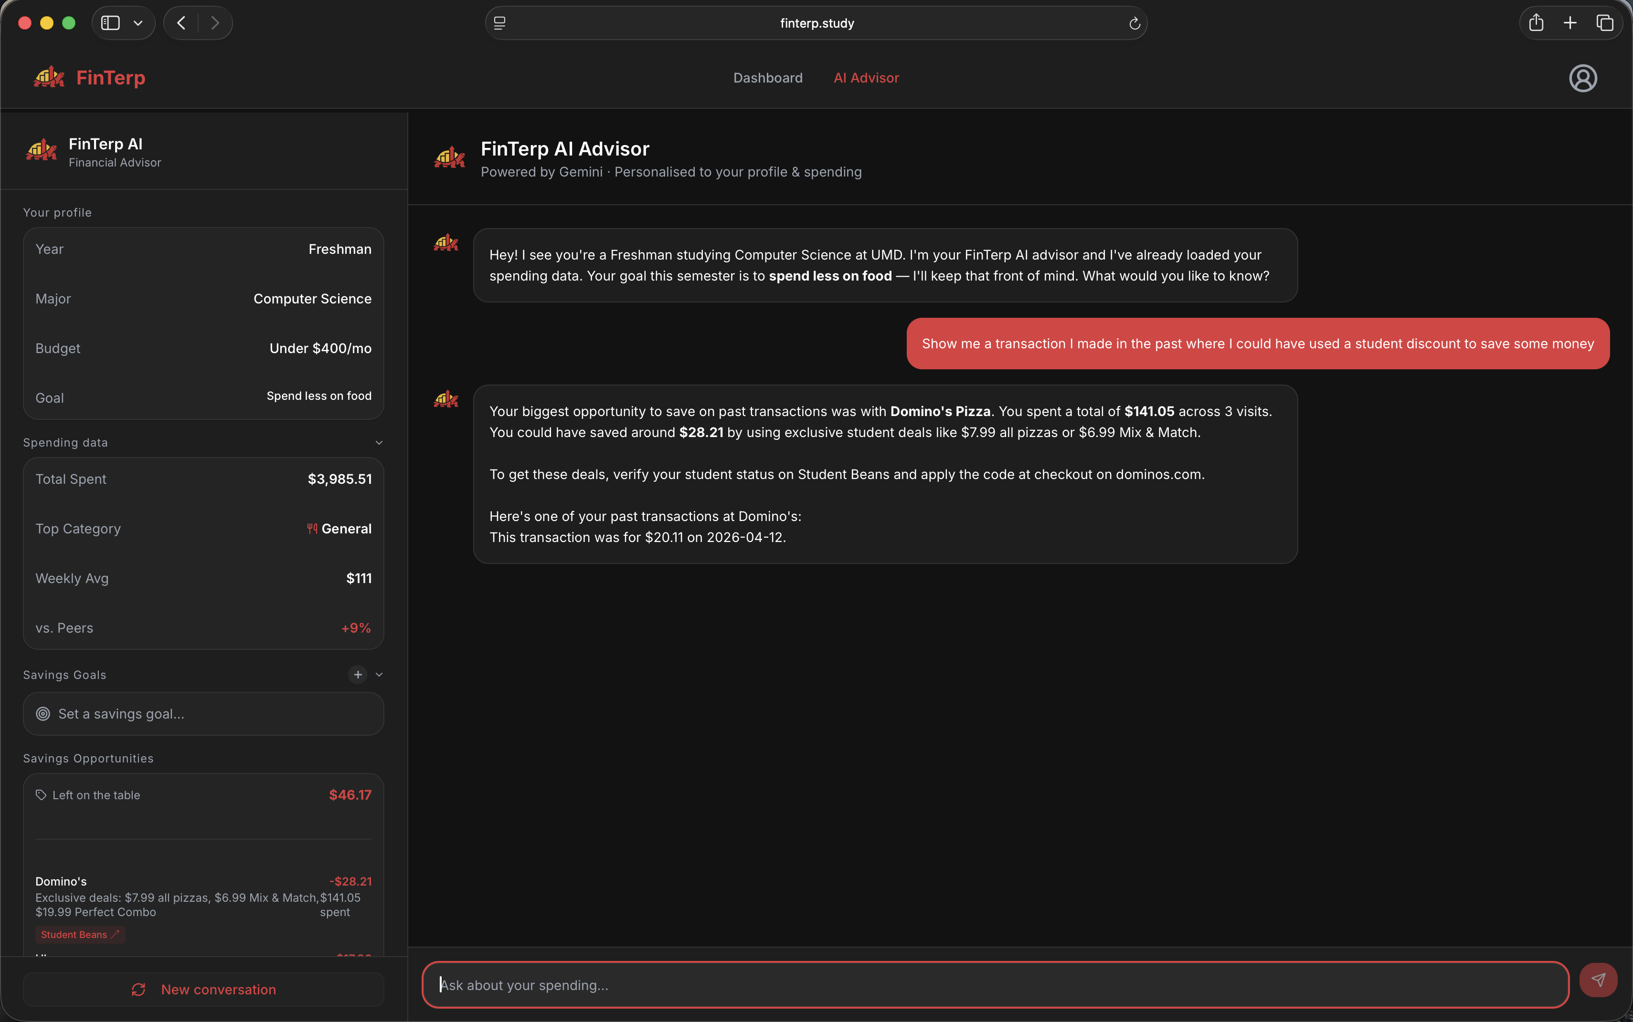Collapse the Savings Goals section
This screenshot has height=1022, width=1633.
coord(379,675)
